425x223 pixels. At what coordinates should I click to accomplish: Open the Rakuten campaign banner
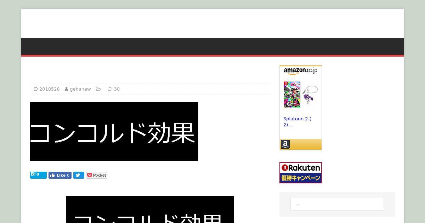(x=301, y=173)
